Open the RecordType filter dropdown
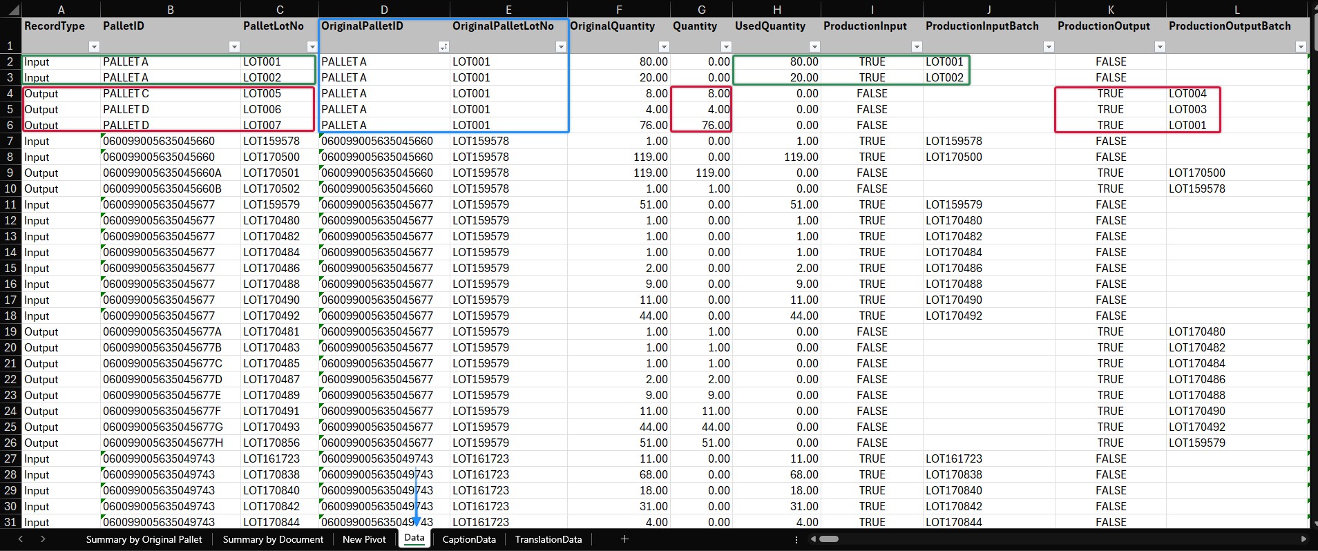This screenshot has width=1318, height=551. point(94,47)
